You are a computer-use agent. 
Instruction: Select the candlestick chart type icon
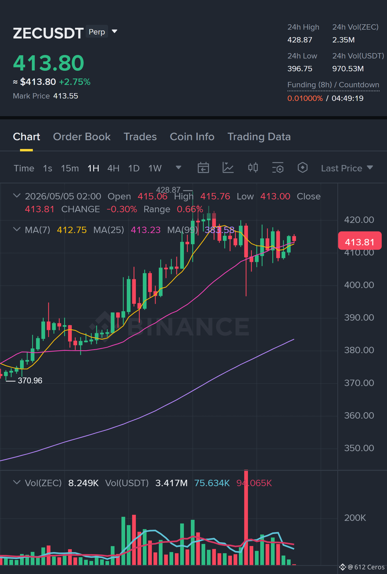click(x=253, y=168)
